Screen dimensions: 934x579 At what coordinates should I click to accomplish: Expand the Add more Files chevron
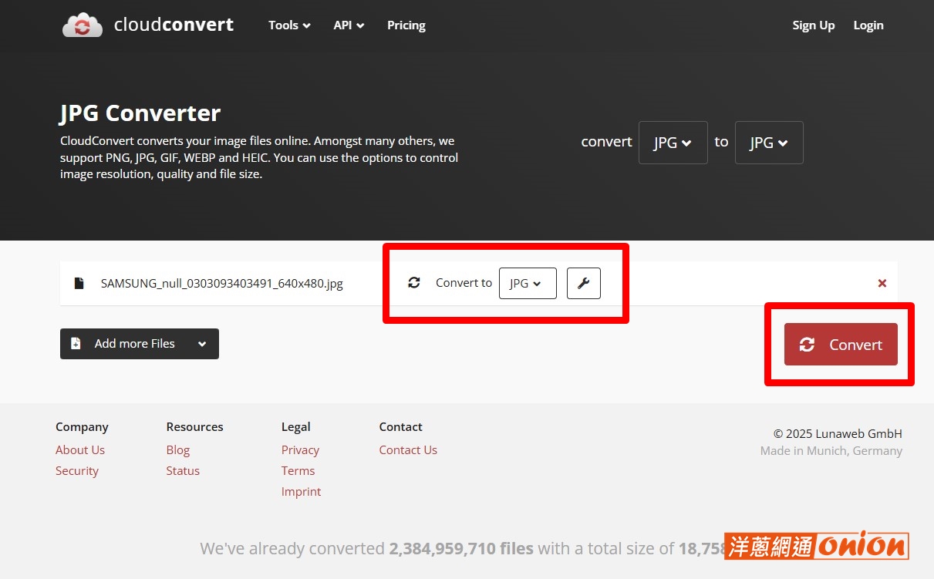point(202,344)
